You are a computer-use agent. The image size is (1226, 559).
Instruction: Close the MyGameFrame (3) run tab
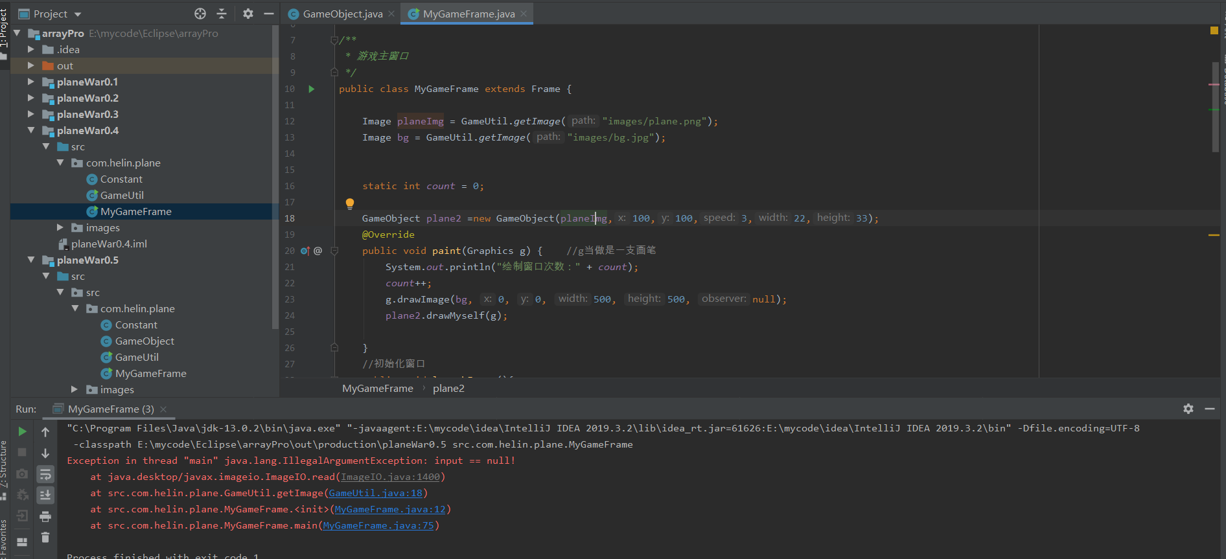pyautogui.click(x=163, y=409)
